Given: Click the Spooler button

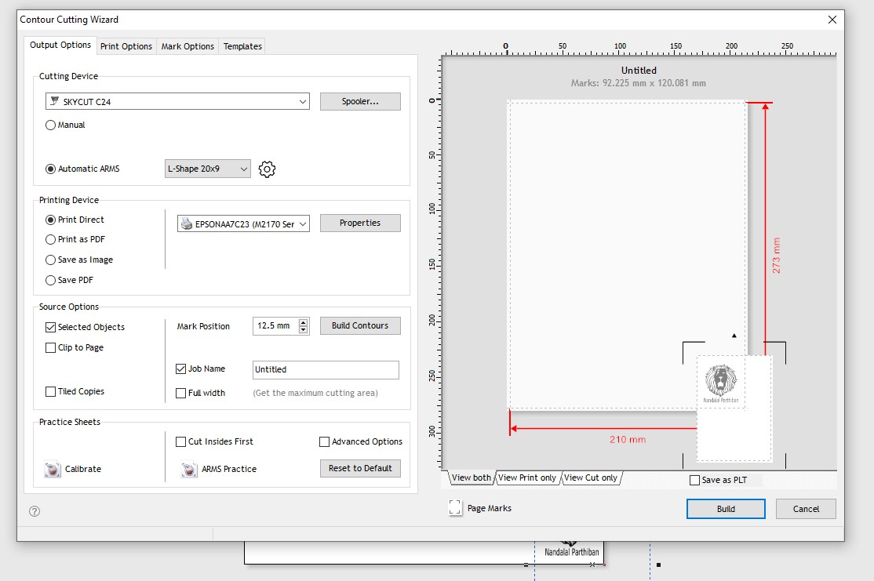Looking at the screenshot, I should coord(360,101).
